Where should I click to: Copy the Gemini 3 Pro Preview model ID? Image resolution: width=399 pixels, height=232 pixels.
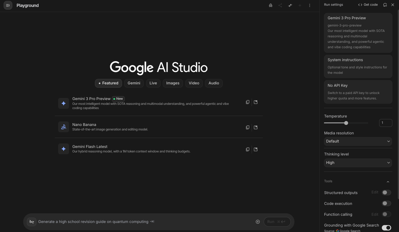(x=247, y=102)
